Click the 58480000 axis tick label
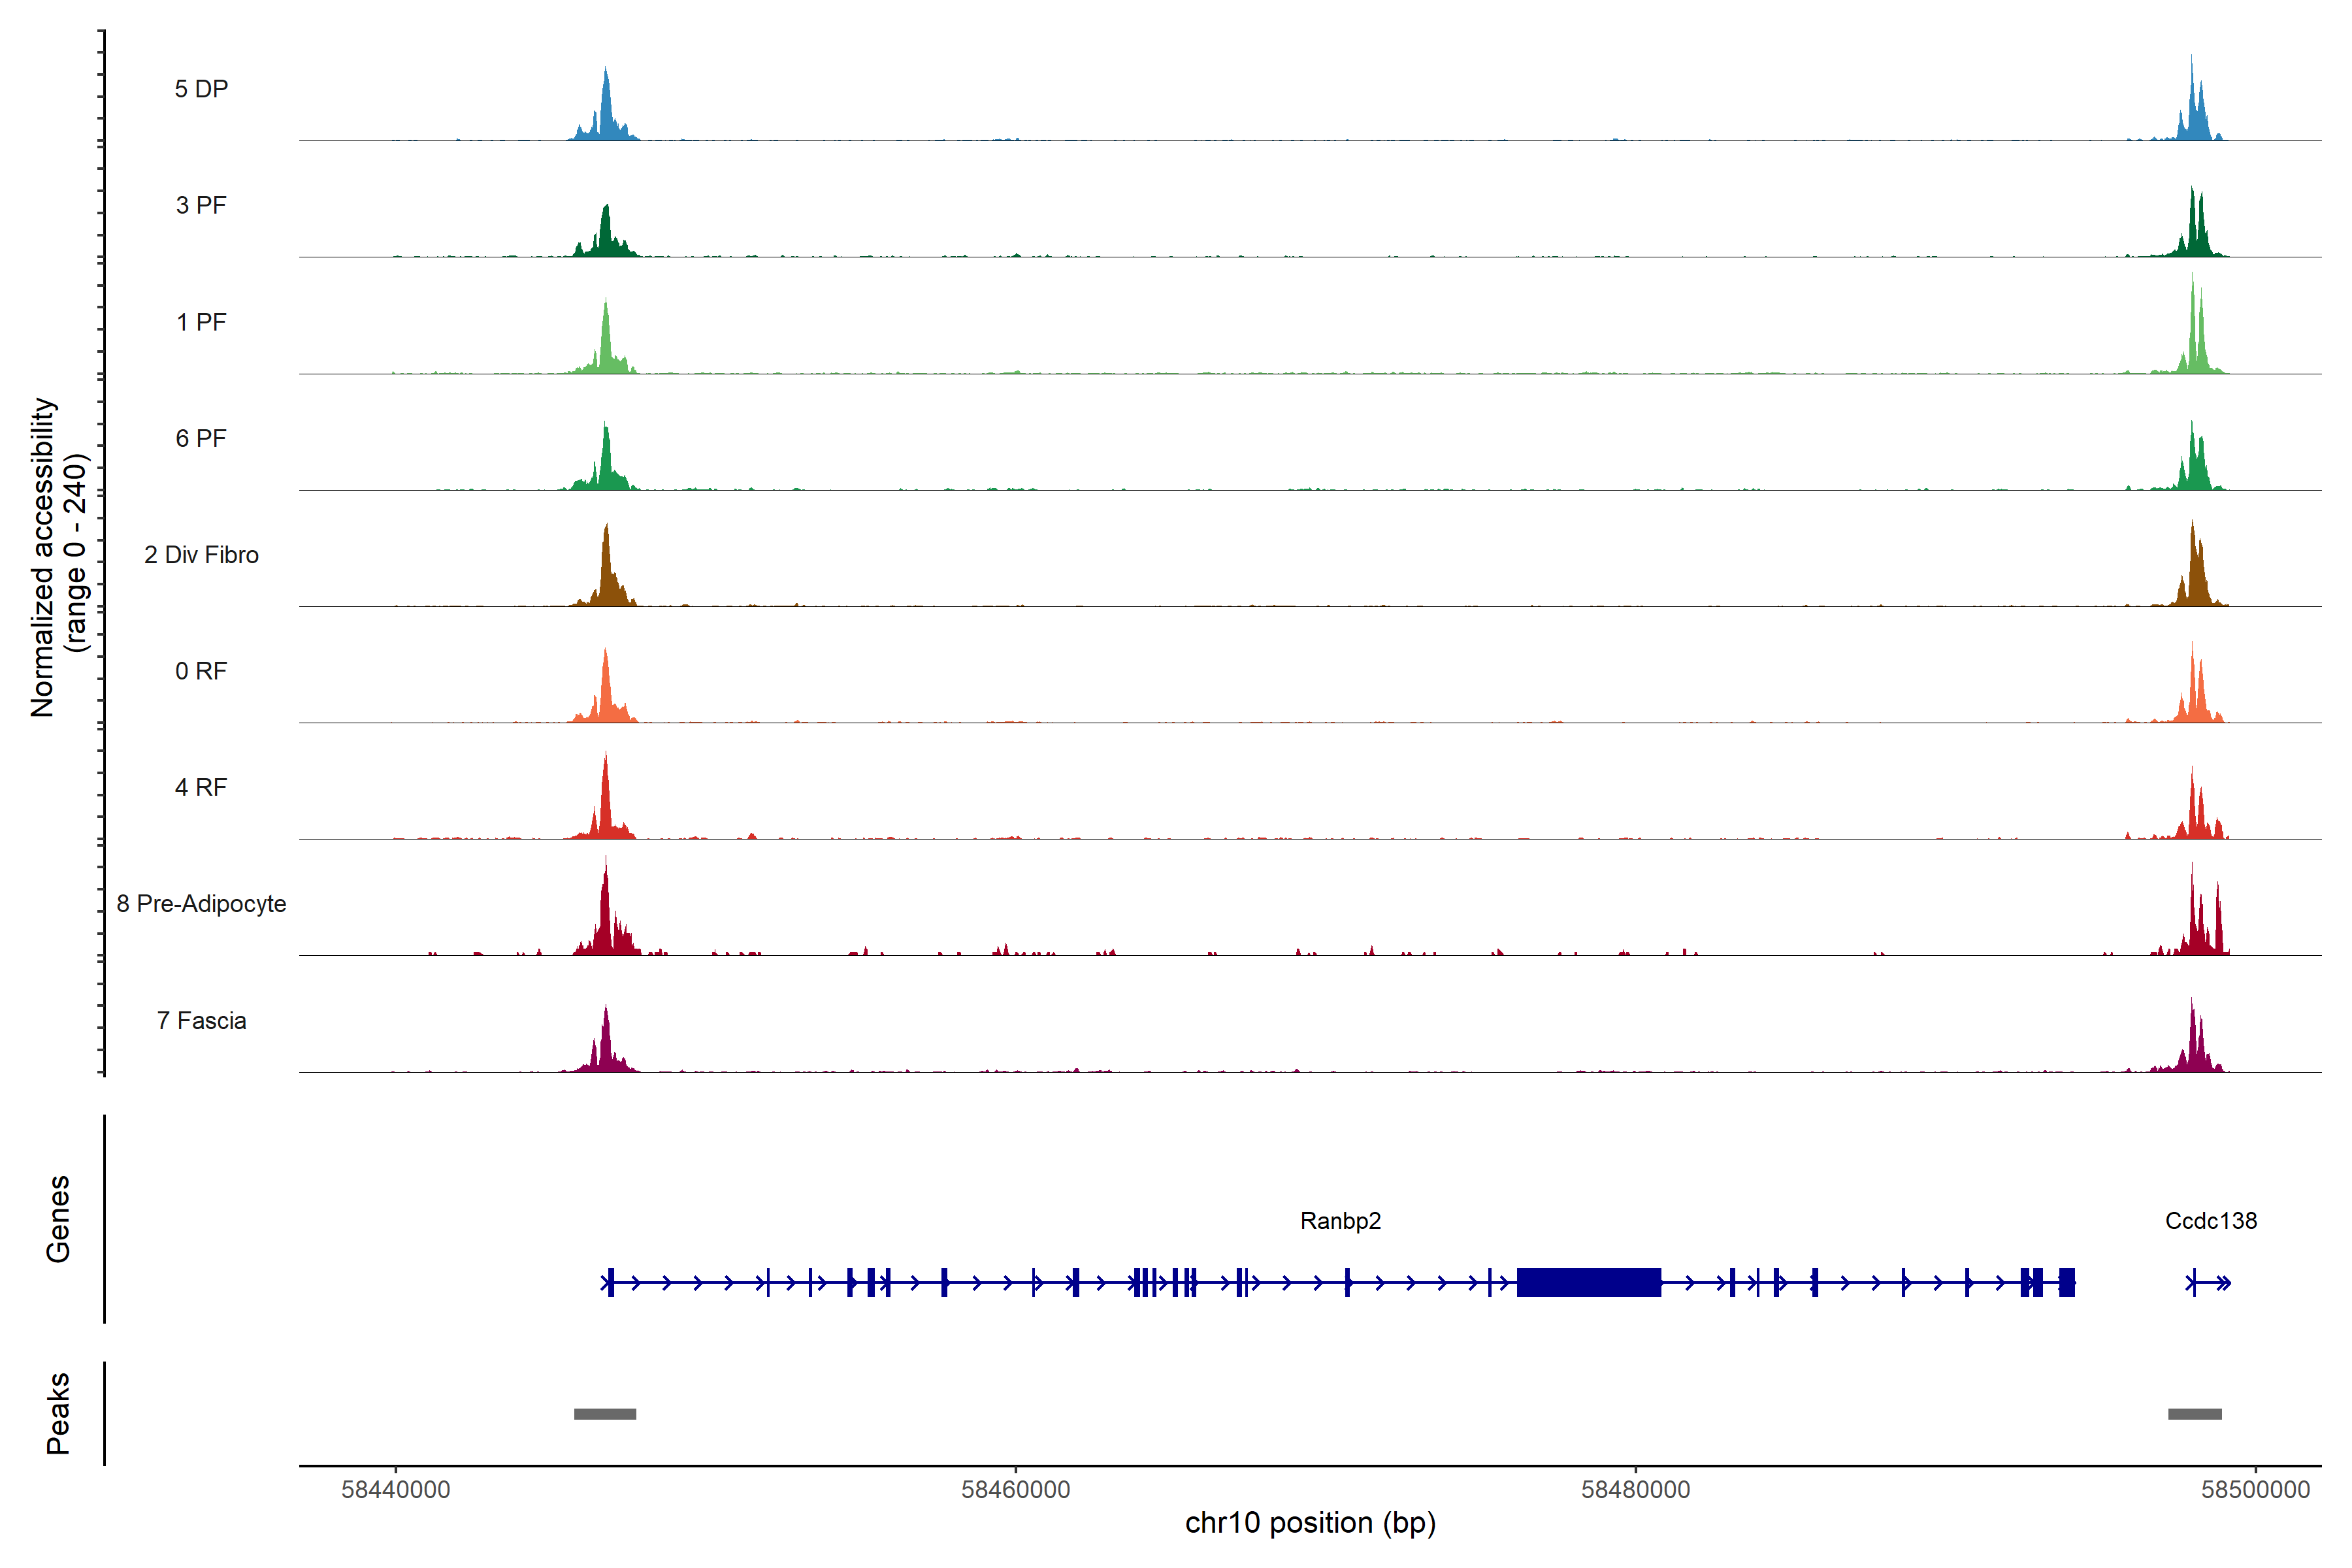Screen dimensions: 2352x1568 (1635, 1489)
